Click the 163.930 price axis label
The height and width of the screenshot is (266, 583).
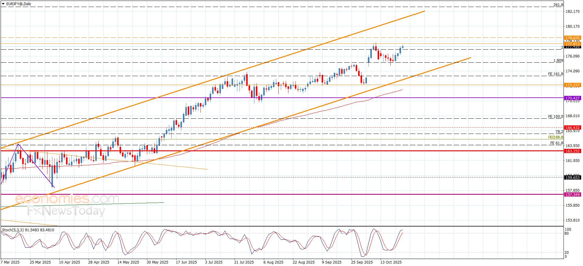coord(572,146)
